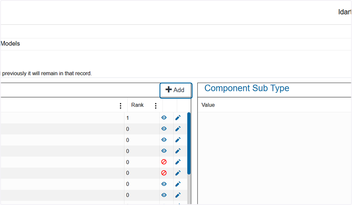
Task: Click the Models text label
Action: point(10,44)
